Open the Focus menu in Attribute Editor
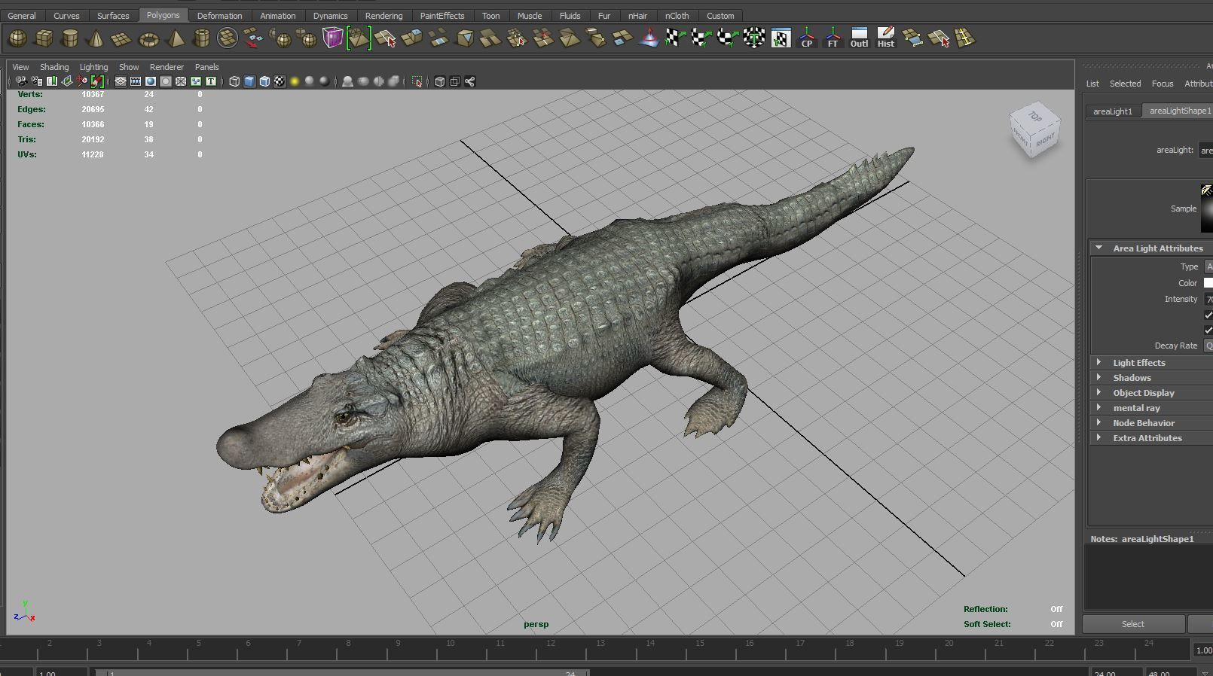The width and height of the screenshot is (1213, 676). pyautogui.click(x=1162, y=84)
